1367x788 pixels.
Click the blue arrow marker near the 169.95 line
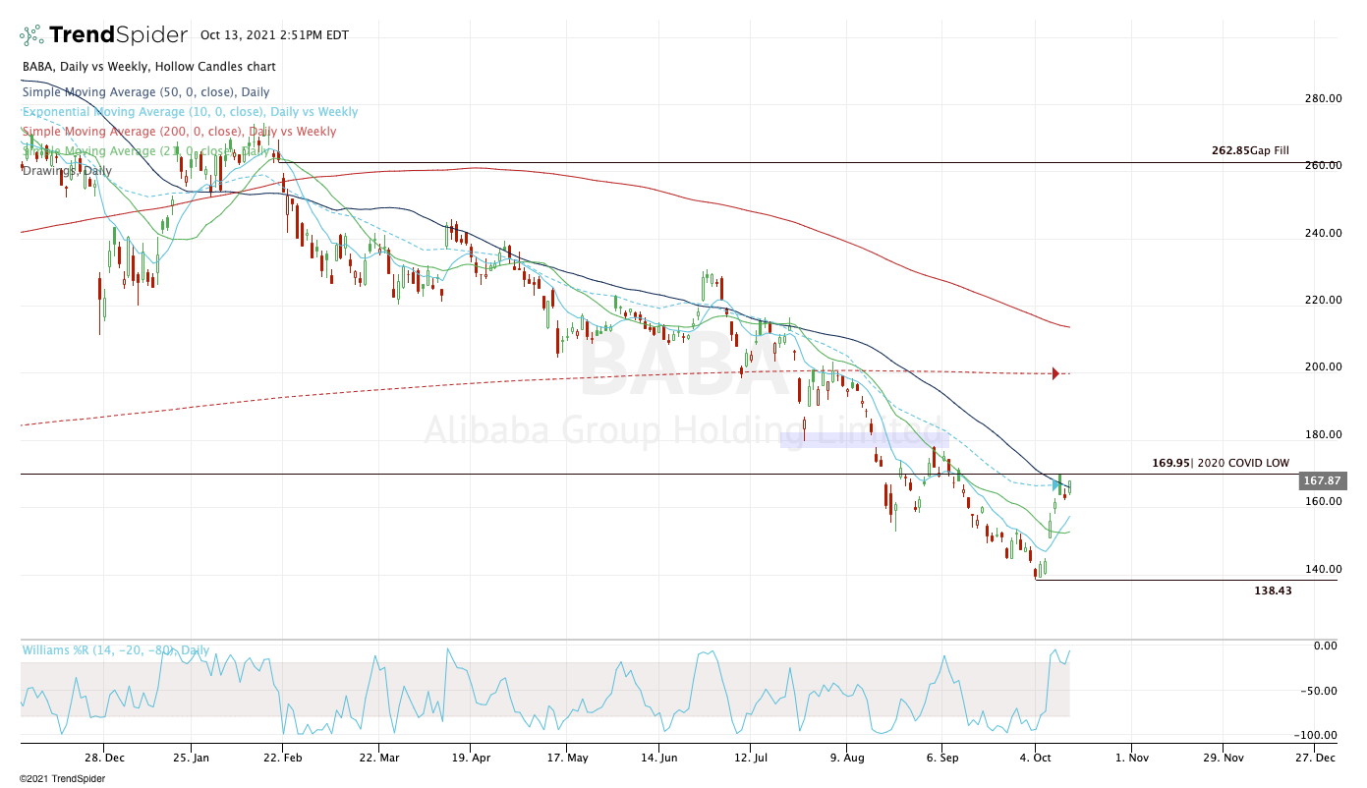[x=1056, y=484]
